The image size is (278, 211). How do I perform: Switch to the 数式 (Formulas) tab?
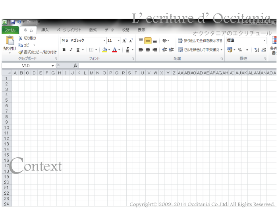(x=93, y=30)
